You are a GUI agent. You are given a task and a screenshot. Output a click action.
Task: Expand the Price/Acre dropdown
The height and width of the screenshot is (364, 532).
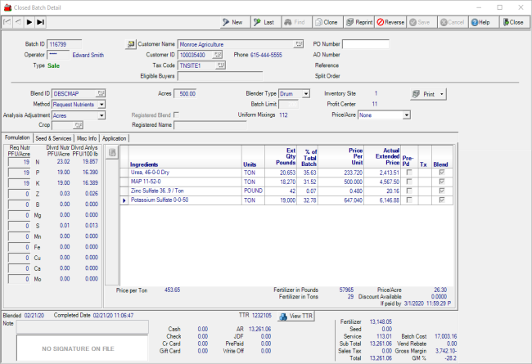[x=405, y=115]
